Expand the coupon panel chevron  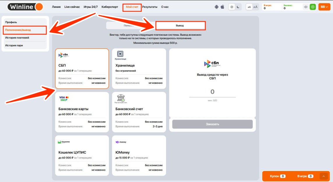(x=324, y=176)
